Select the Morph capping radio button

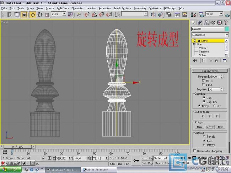click(x=199, y=106)
